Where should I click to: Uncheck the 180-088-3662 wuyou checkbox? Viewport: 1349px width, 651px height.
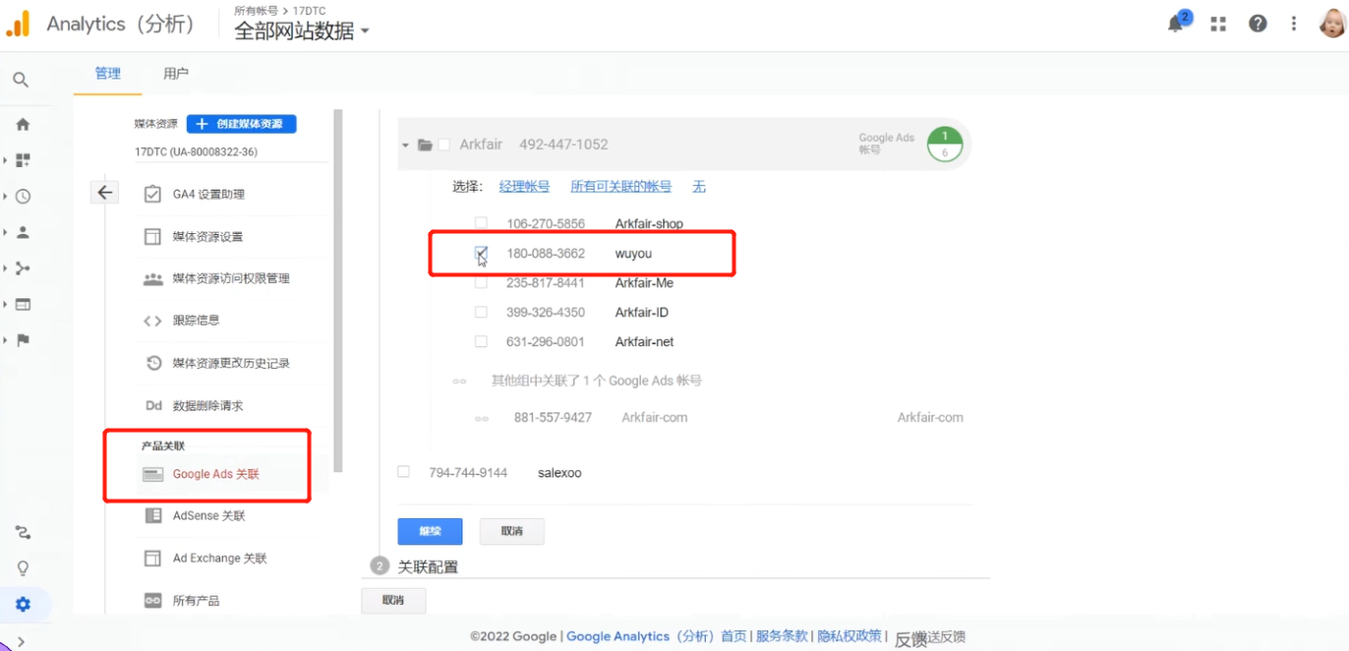(481, 253)
